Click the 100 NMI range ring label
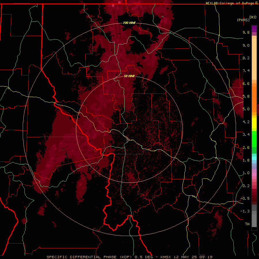The height and width of the screenshot is (259, 259). [x=129, y=23]
